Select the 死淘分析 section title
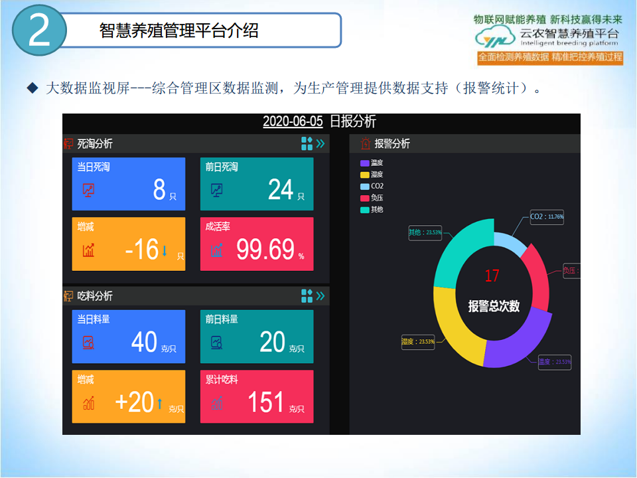Viewport: 637px width, 478px height. pos(95,143)
